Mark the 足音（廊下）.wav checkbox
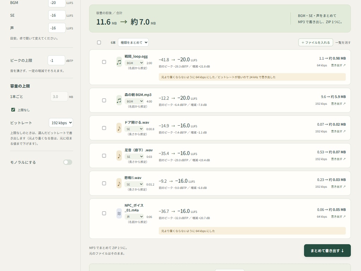The image size is (361, 271). tap(104, 156)
